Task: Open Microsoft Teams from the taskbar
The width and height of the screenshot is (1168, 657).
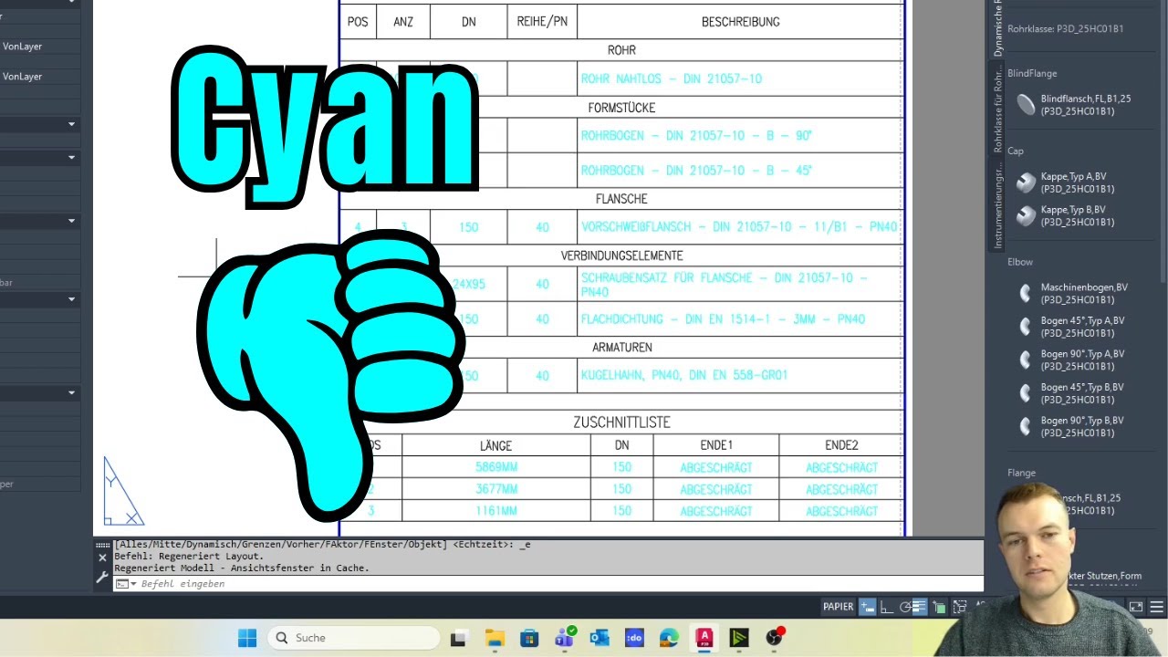Action: point(564,638)
